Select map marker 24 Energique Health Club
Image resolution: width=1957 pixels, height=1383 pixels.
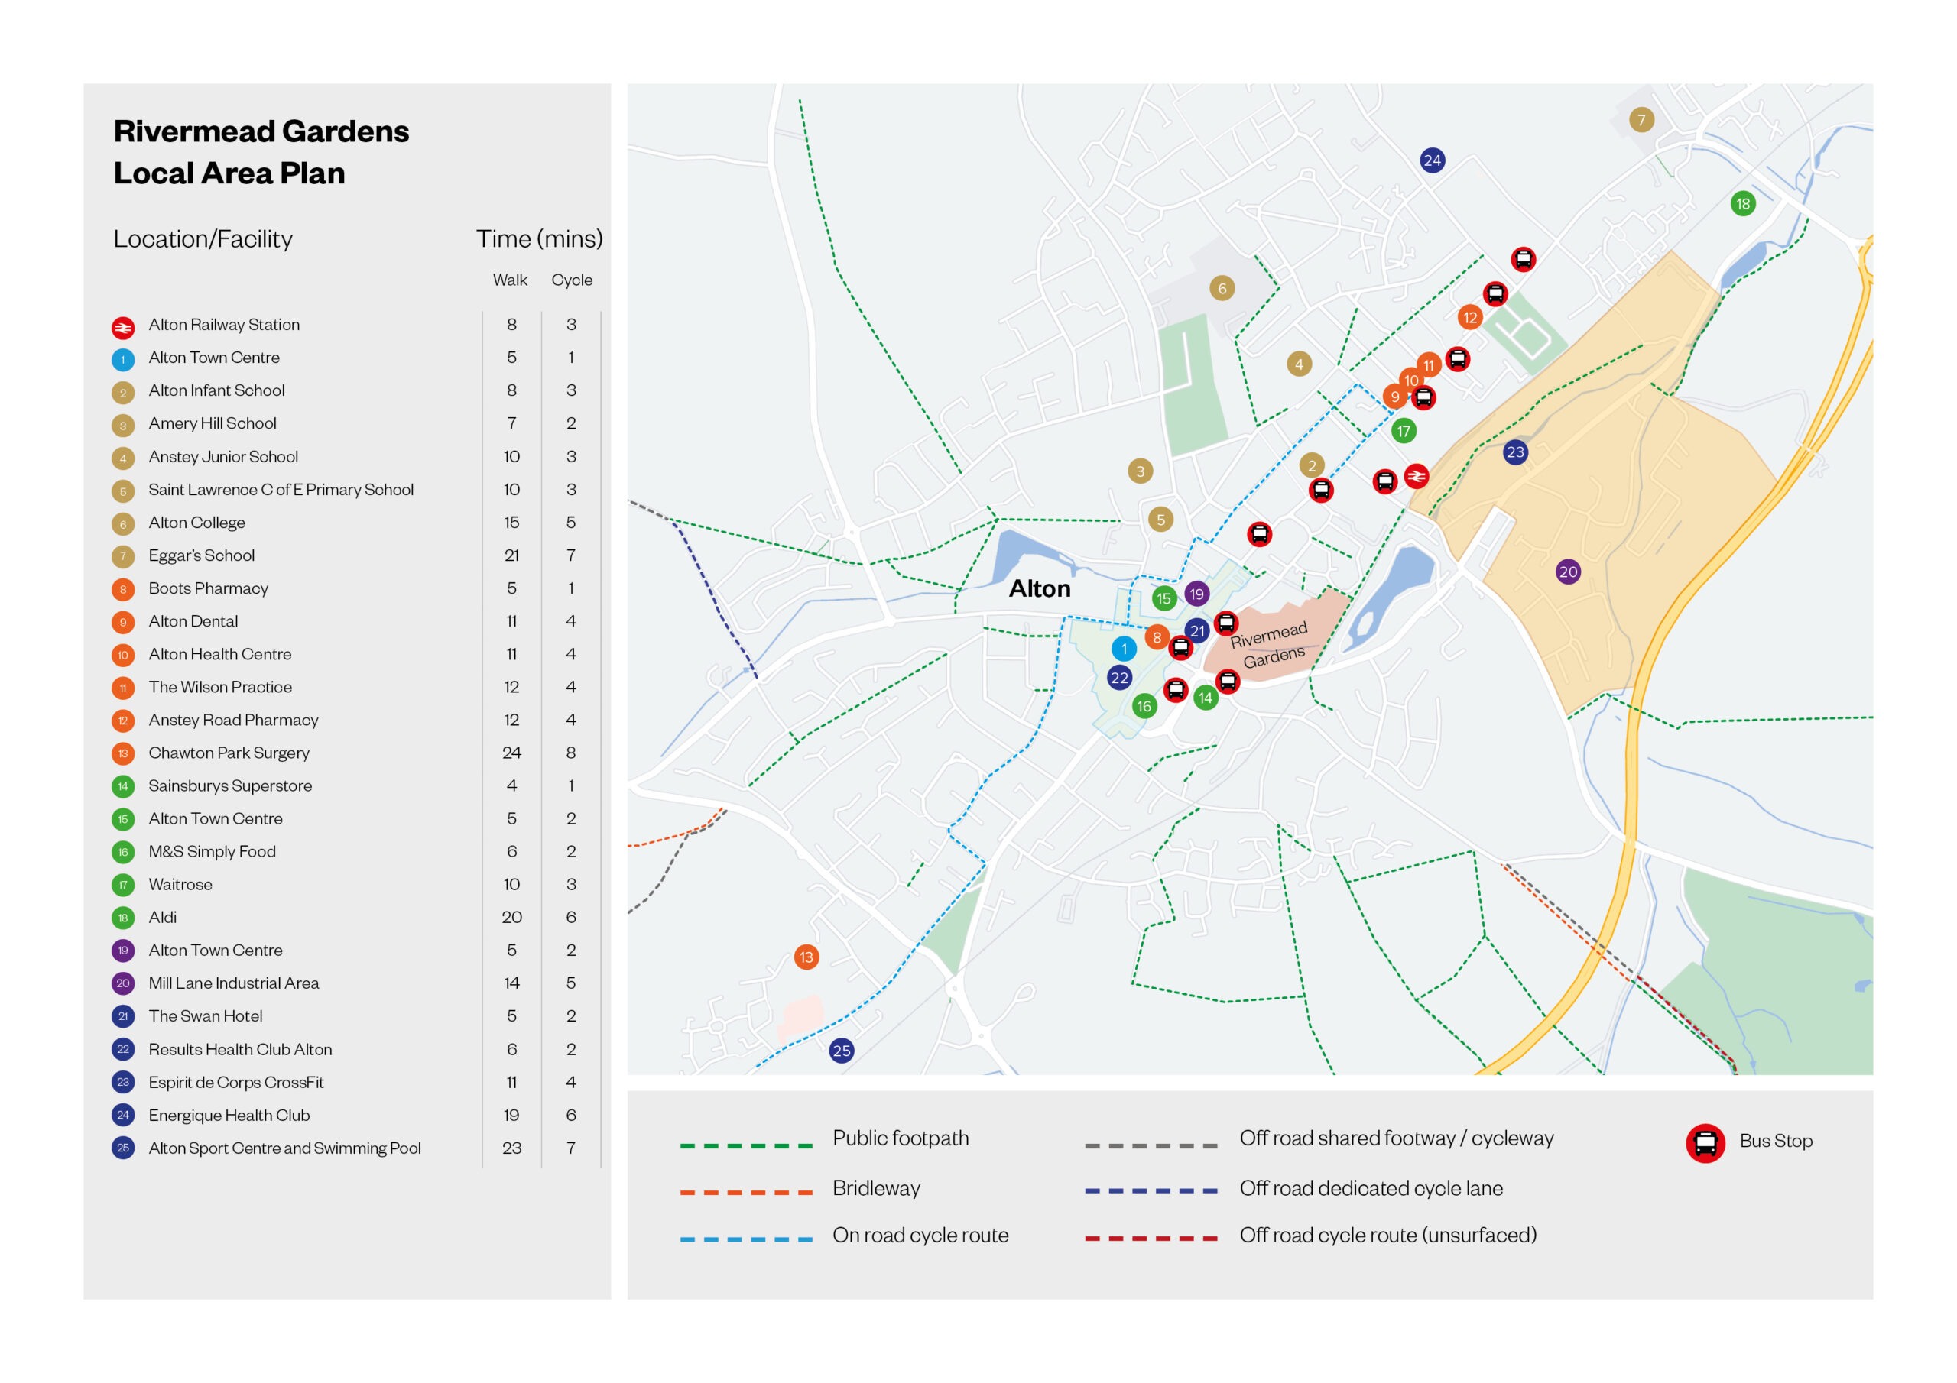coord(1432,160)
